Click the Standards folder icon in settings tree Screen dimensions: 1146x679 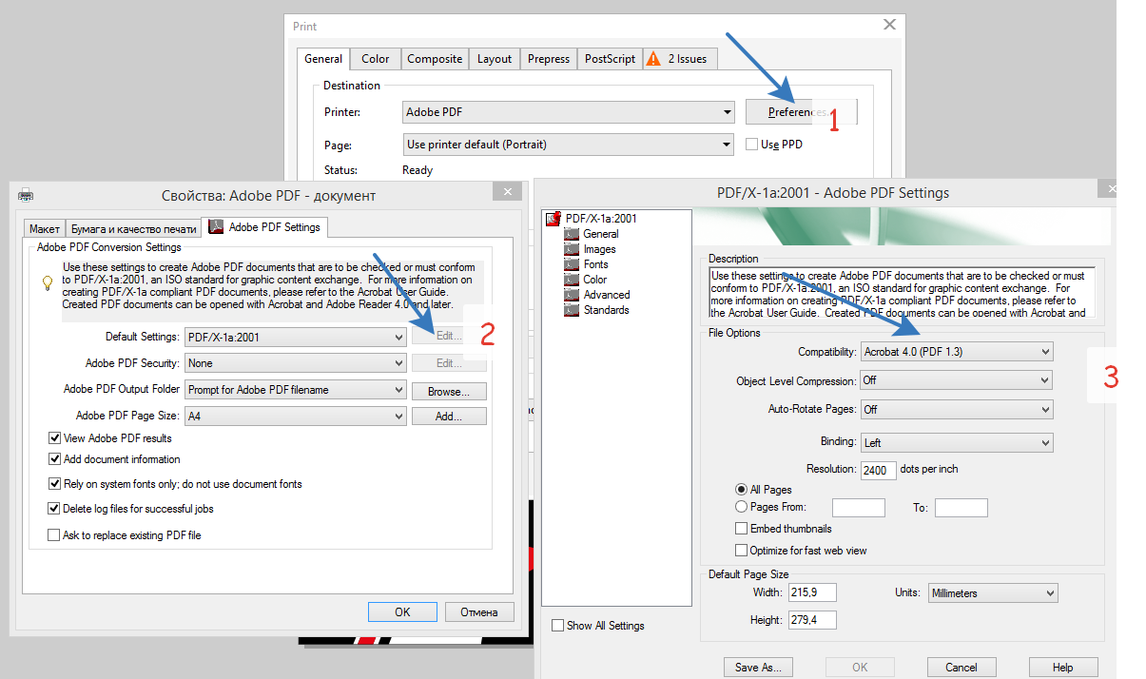click(x=572, y=310)
